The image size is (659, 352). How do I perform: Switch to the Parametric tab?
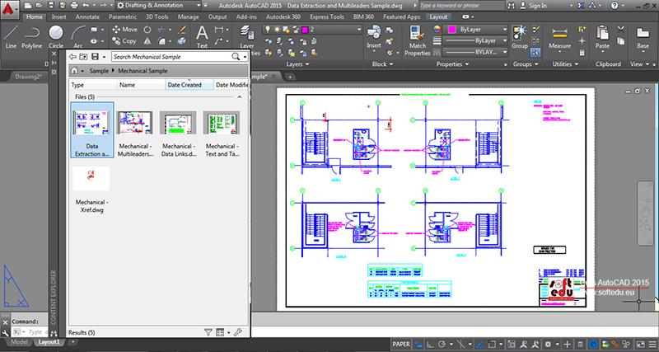123,16
